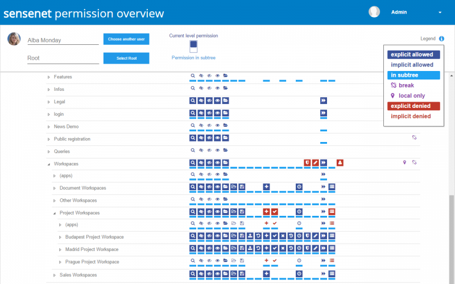Collapse the Workspaces tree node

coord(49,164)
